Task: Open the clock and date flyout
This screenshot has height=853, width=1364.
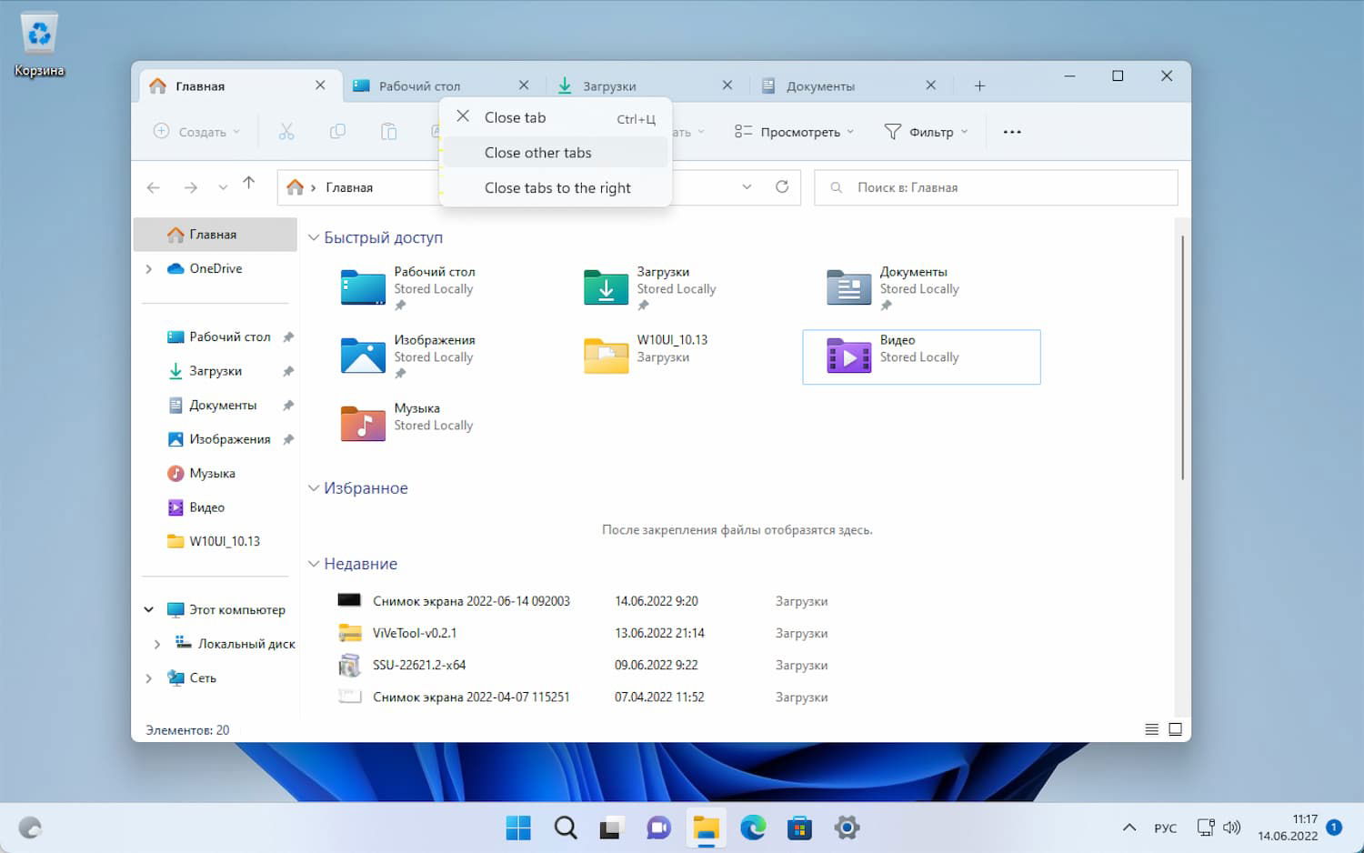Action: [x=1288, y=828]
